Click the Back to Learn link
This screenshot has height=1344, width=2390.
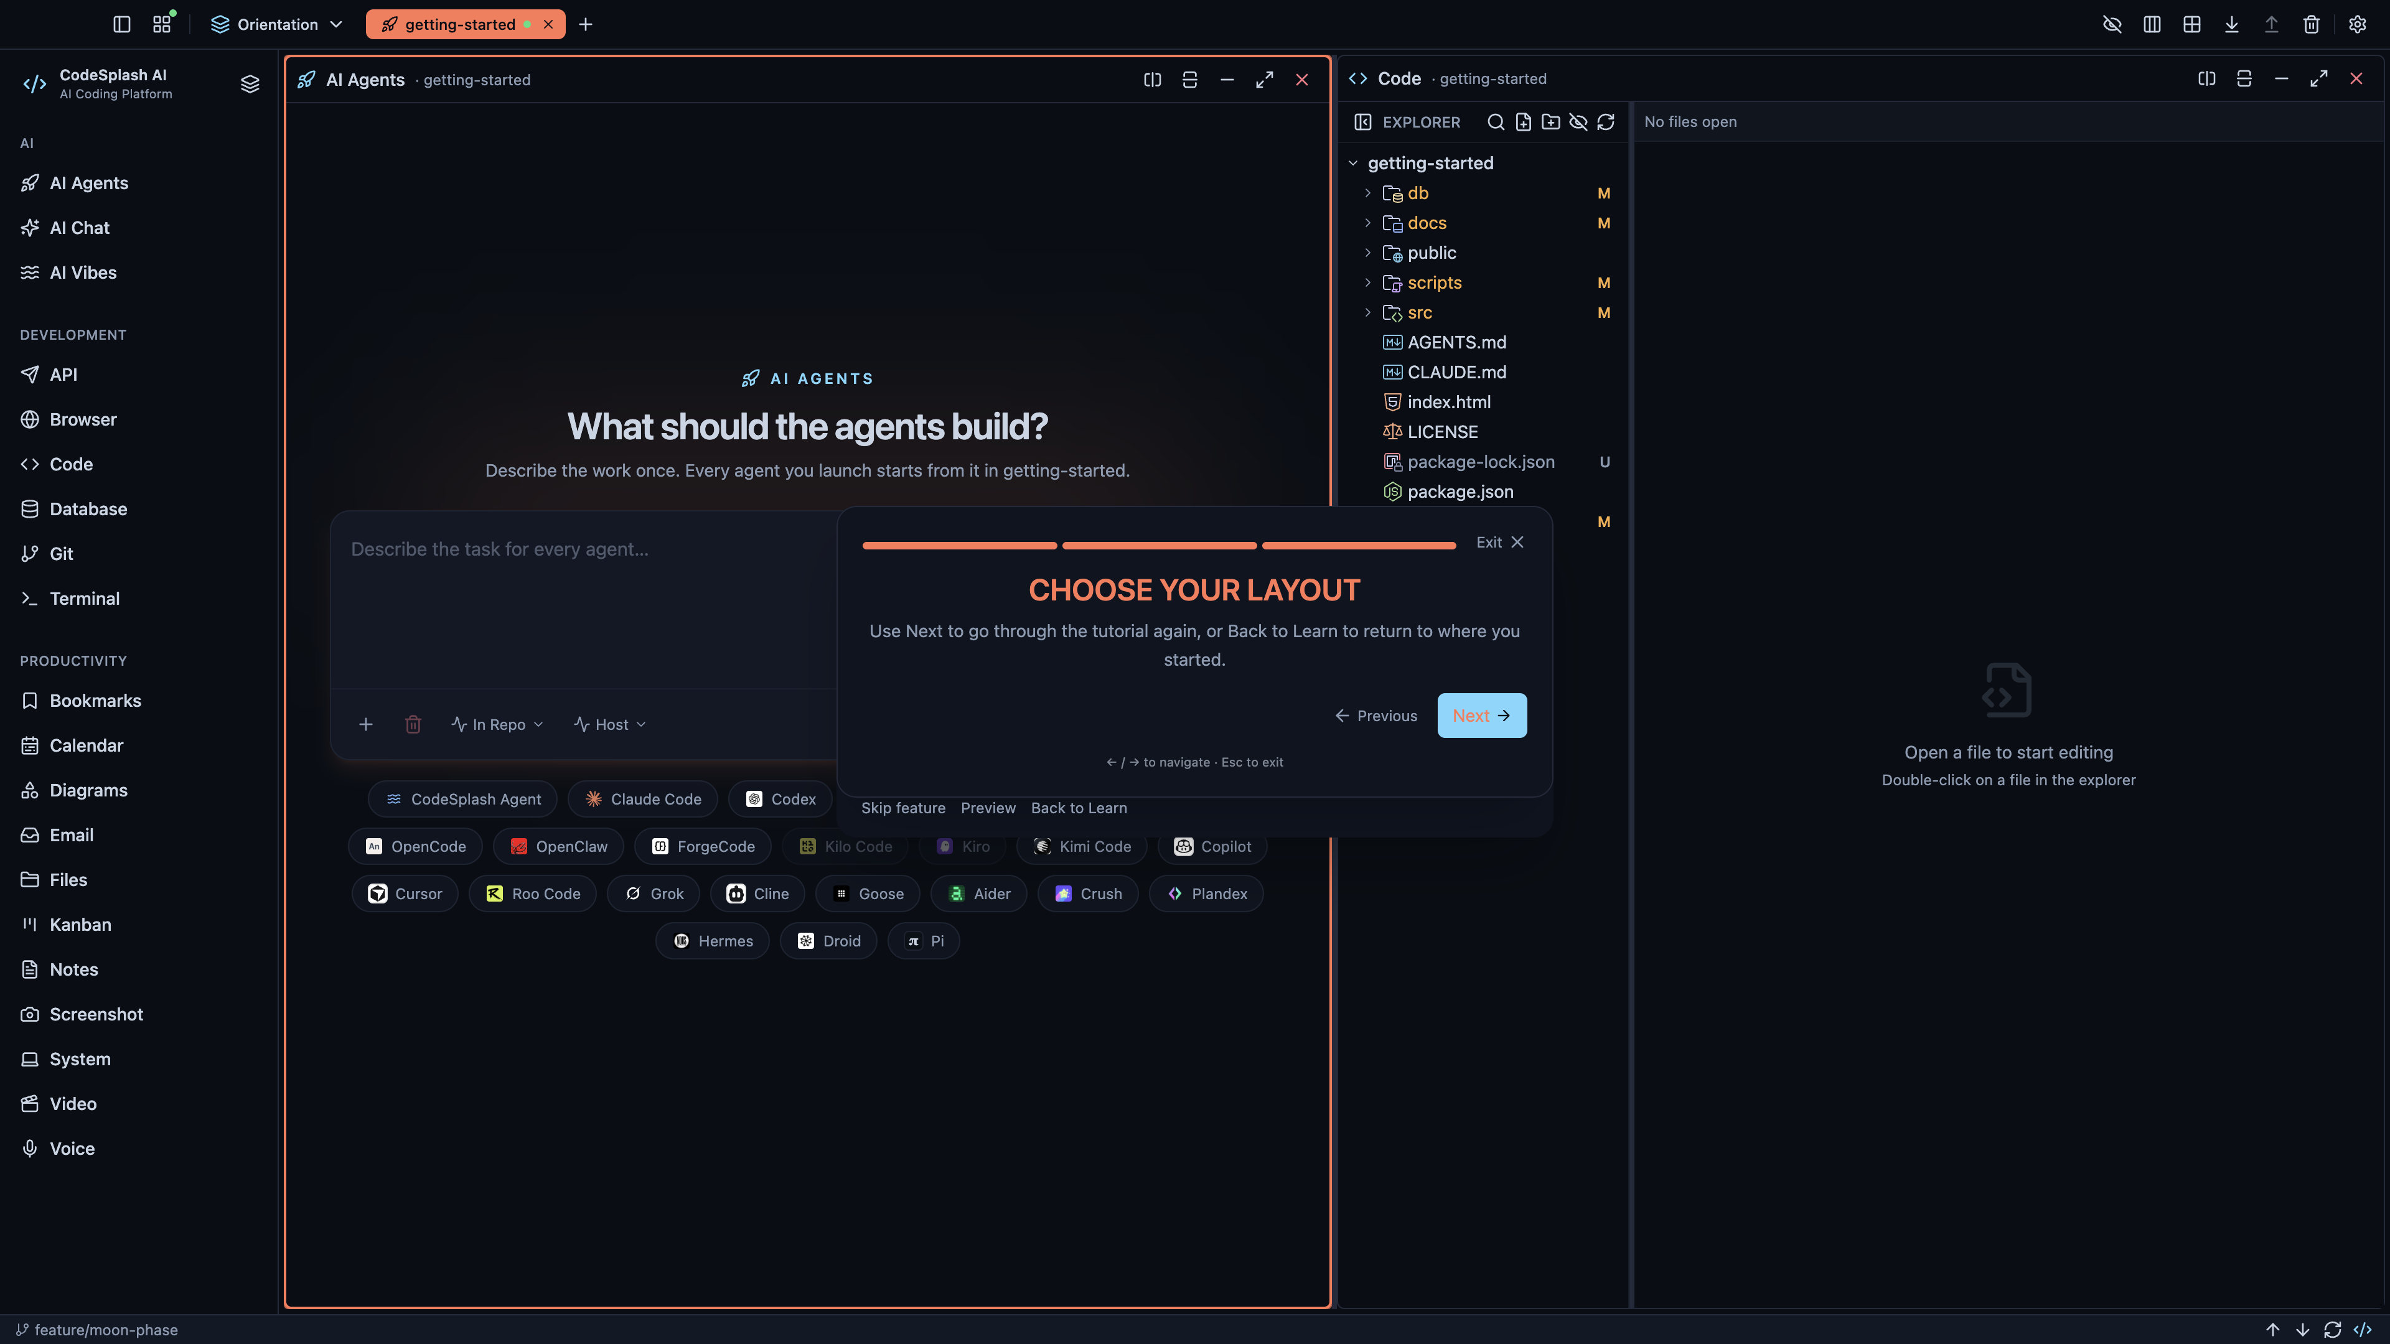[x=1079, y=808]
